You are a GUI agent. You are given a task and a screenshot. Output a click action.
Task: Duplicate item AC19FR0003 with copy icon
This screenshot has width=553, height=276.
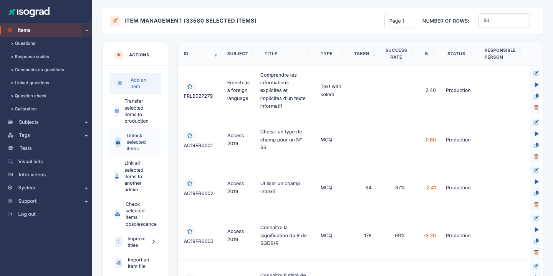[536, 241]
